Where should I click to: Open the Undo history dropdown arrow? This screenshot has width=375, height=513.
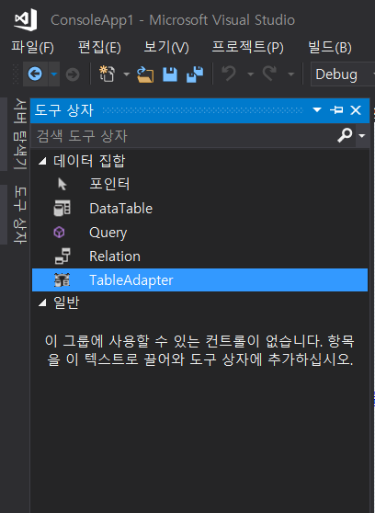click(x=250, y=74)
